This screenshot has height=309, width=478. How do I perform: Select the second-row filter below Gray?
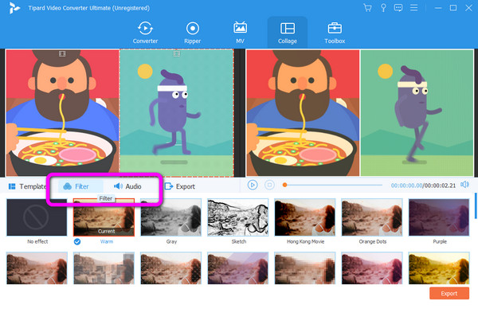pos(170,268)
